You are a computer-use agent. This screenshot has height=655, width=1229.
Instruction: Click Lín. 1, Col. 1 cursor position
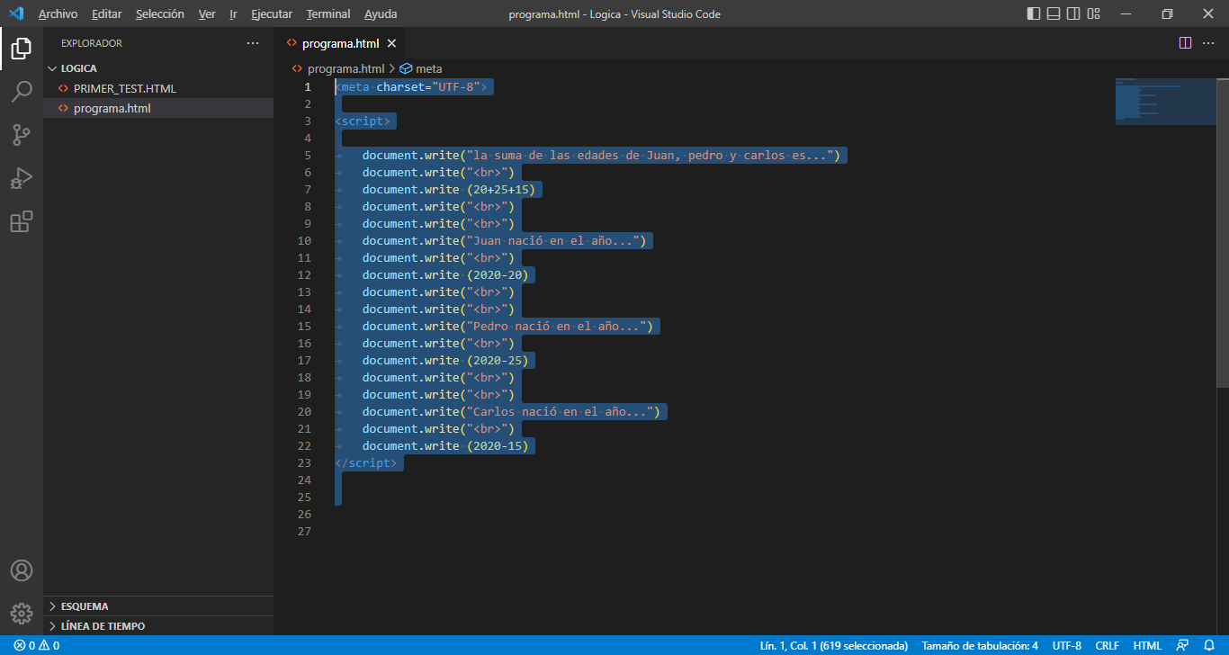coord(833,646)
